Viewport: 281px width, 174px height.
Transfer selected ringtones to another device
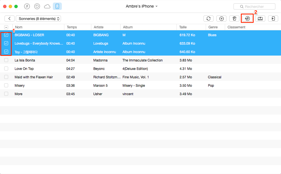pos(273,19)
